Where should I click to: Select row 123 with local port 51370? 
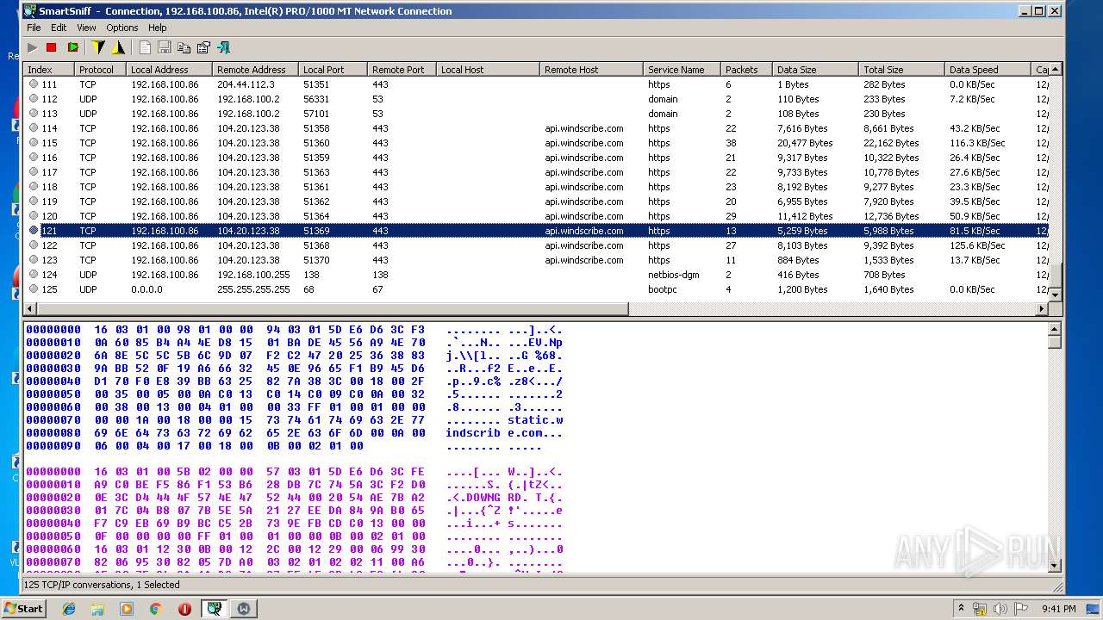pyautogui.click(x=536, y=260)
